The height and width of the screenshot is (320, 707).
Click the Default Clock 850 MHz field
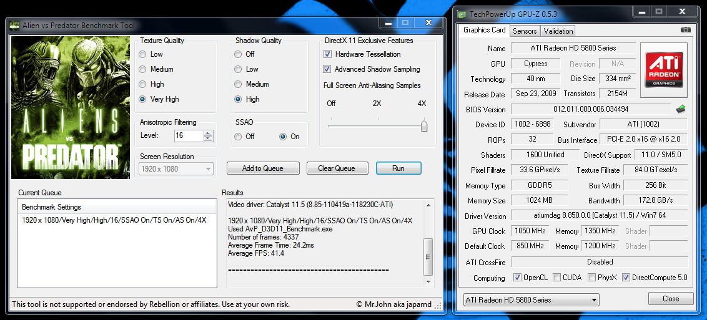tap(530, 246)
